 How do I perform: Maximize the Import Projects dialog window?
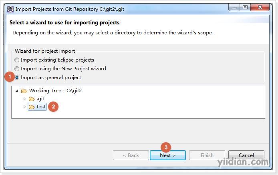pyautogui.click(x=245, y=8)
